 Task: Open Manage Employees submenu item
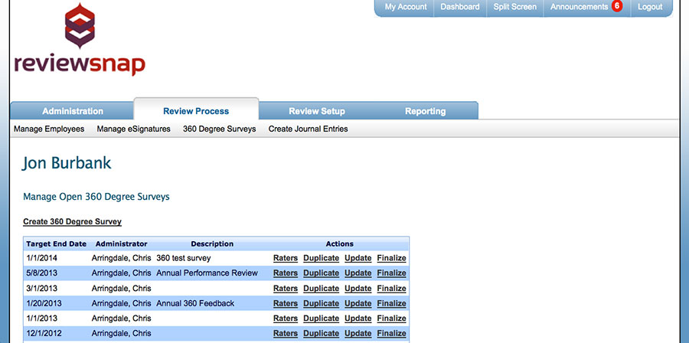[x=49, y=129]
